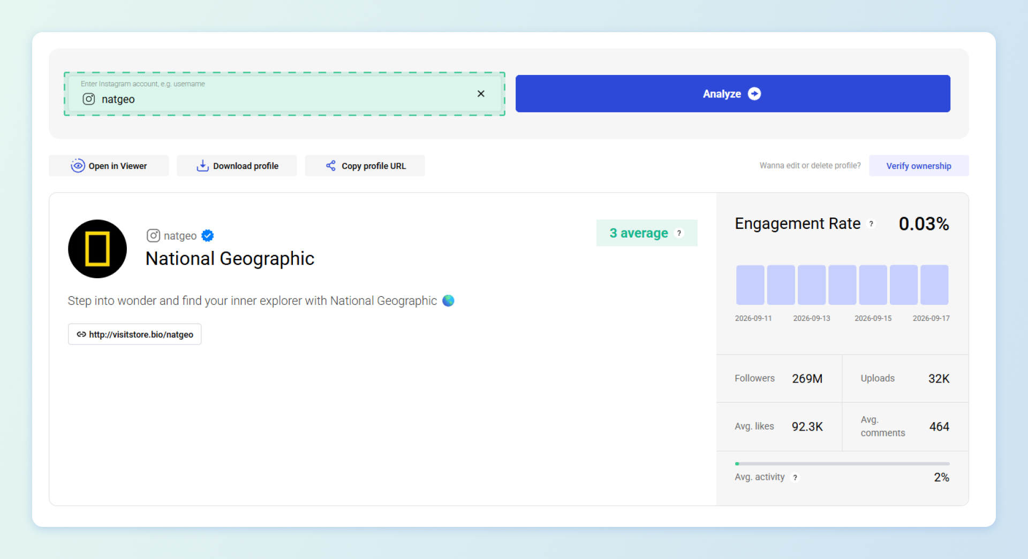Screen dimensions: 1028x559
Task: Click the Instagram icon next to natgeo handle
Action: pyautogui.click(x=153, y=235)
